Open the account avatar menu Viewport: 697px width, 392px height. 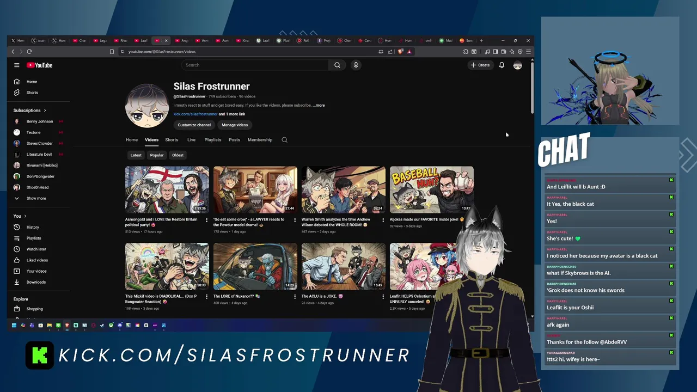coord(517,65)
